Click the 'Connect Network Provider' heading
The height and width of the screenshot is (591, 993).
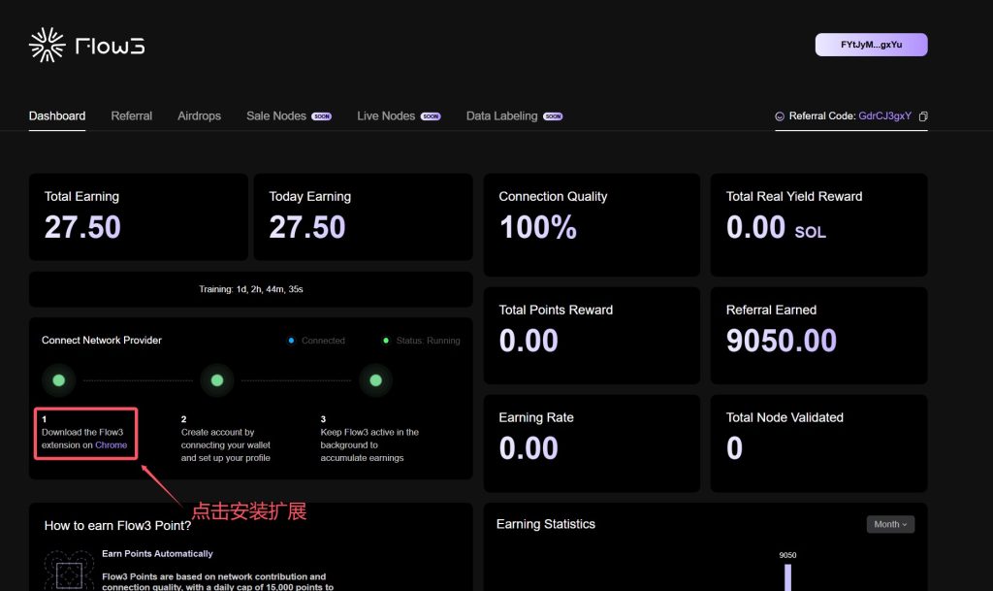coord(101,341)
